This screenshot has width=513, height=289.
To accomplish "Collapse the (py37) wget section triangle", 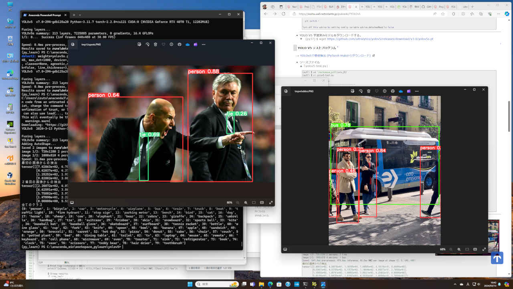I will [301, 39].
